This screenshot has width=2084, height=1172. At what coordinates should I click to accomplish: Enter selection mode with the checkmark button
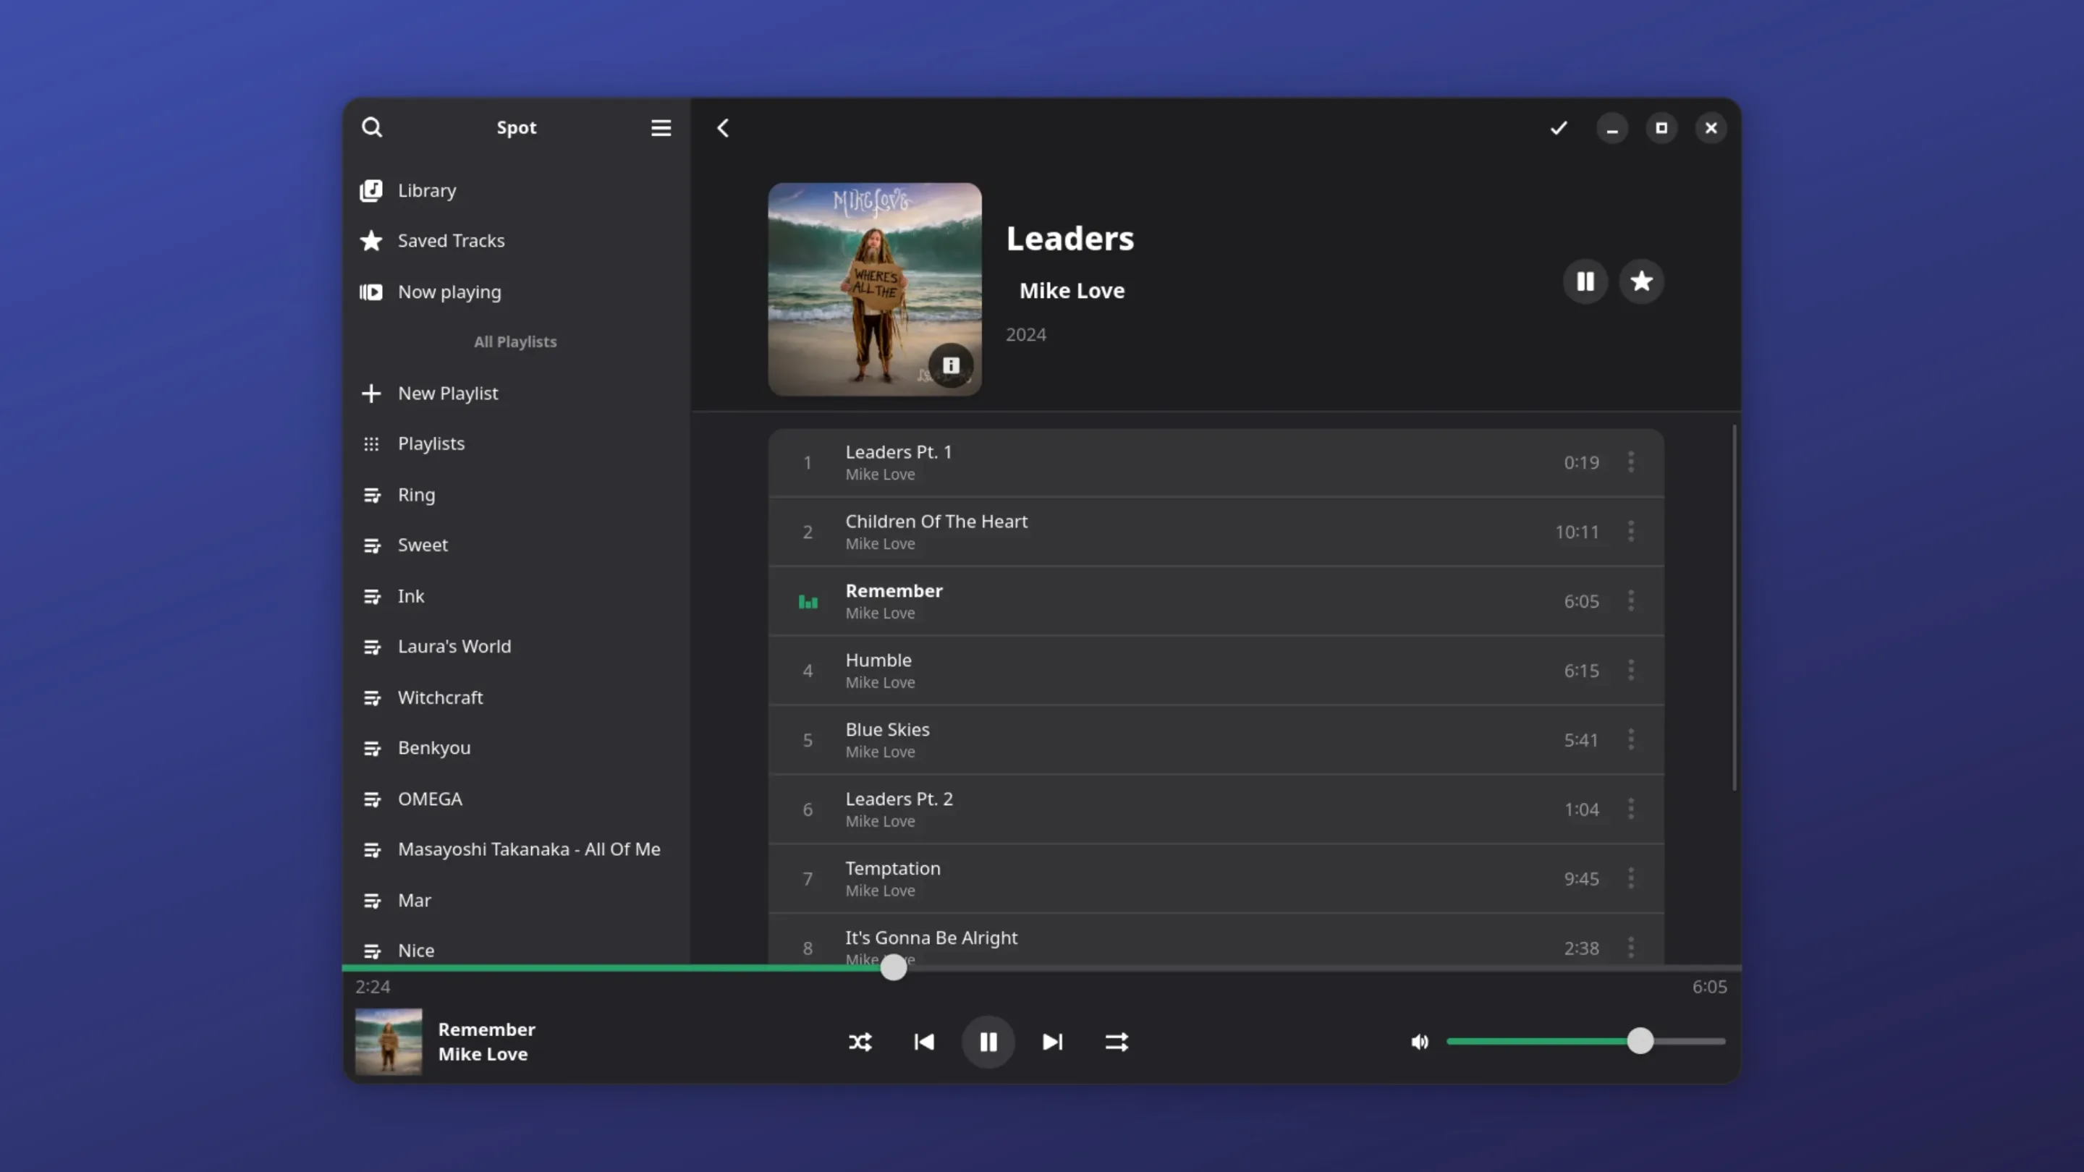coord(1558,127)
